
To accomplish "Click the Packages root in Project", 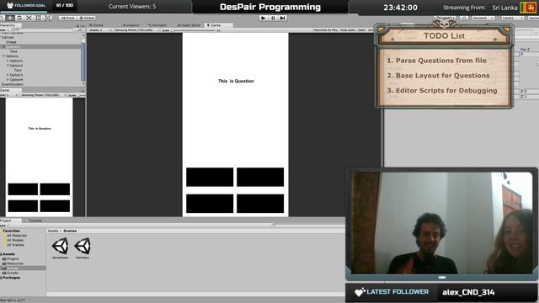I will (x=11, y=278).
